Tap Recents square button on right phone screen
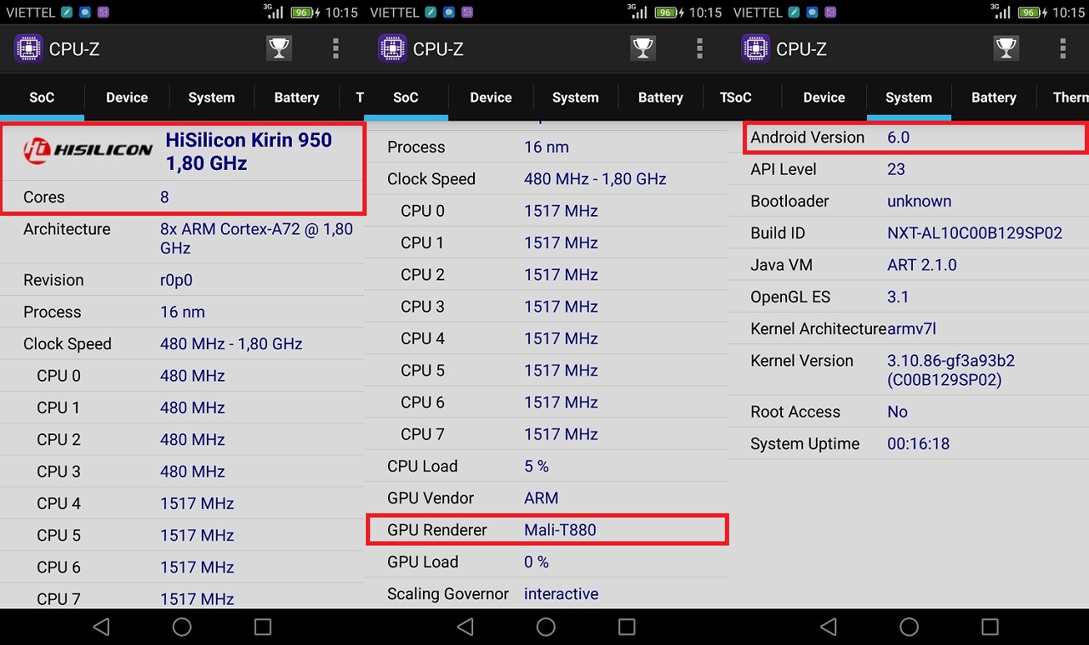This screenshot has height=645, width=1089. click(x=990, y=627)
